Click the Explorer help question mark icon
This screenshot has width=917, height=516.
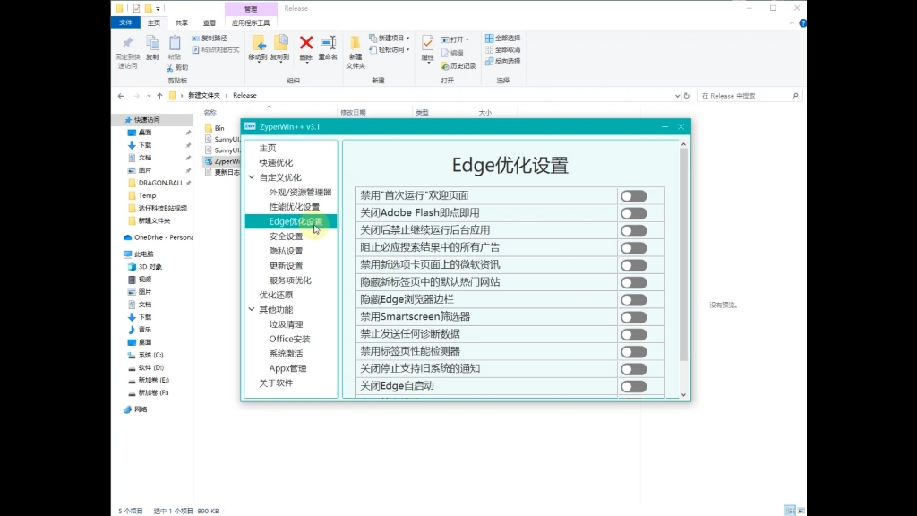802,23
